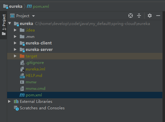Hide the Project tool window with minus icon
165x122 pixels.
click(158, 16)
